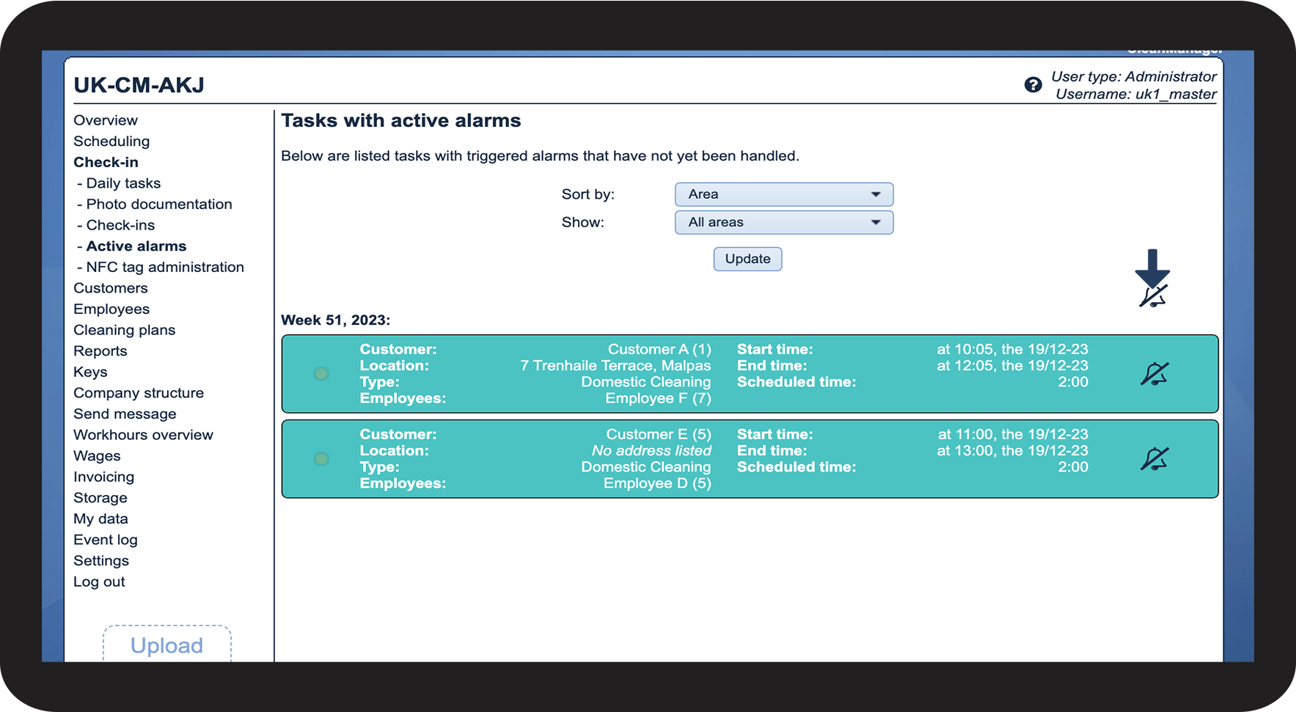Open the Wages page
1296x712 pixels.
tap(97, 456)
